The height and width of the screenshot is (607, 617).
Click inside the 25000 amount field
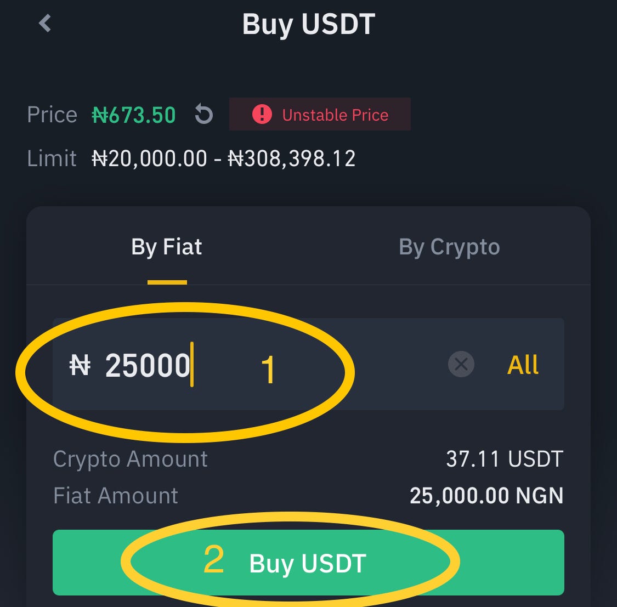click(x=148, y=364)
